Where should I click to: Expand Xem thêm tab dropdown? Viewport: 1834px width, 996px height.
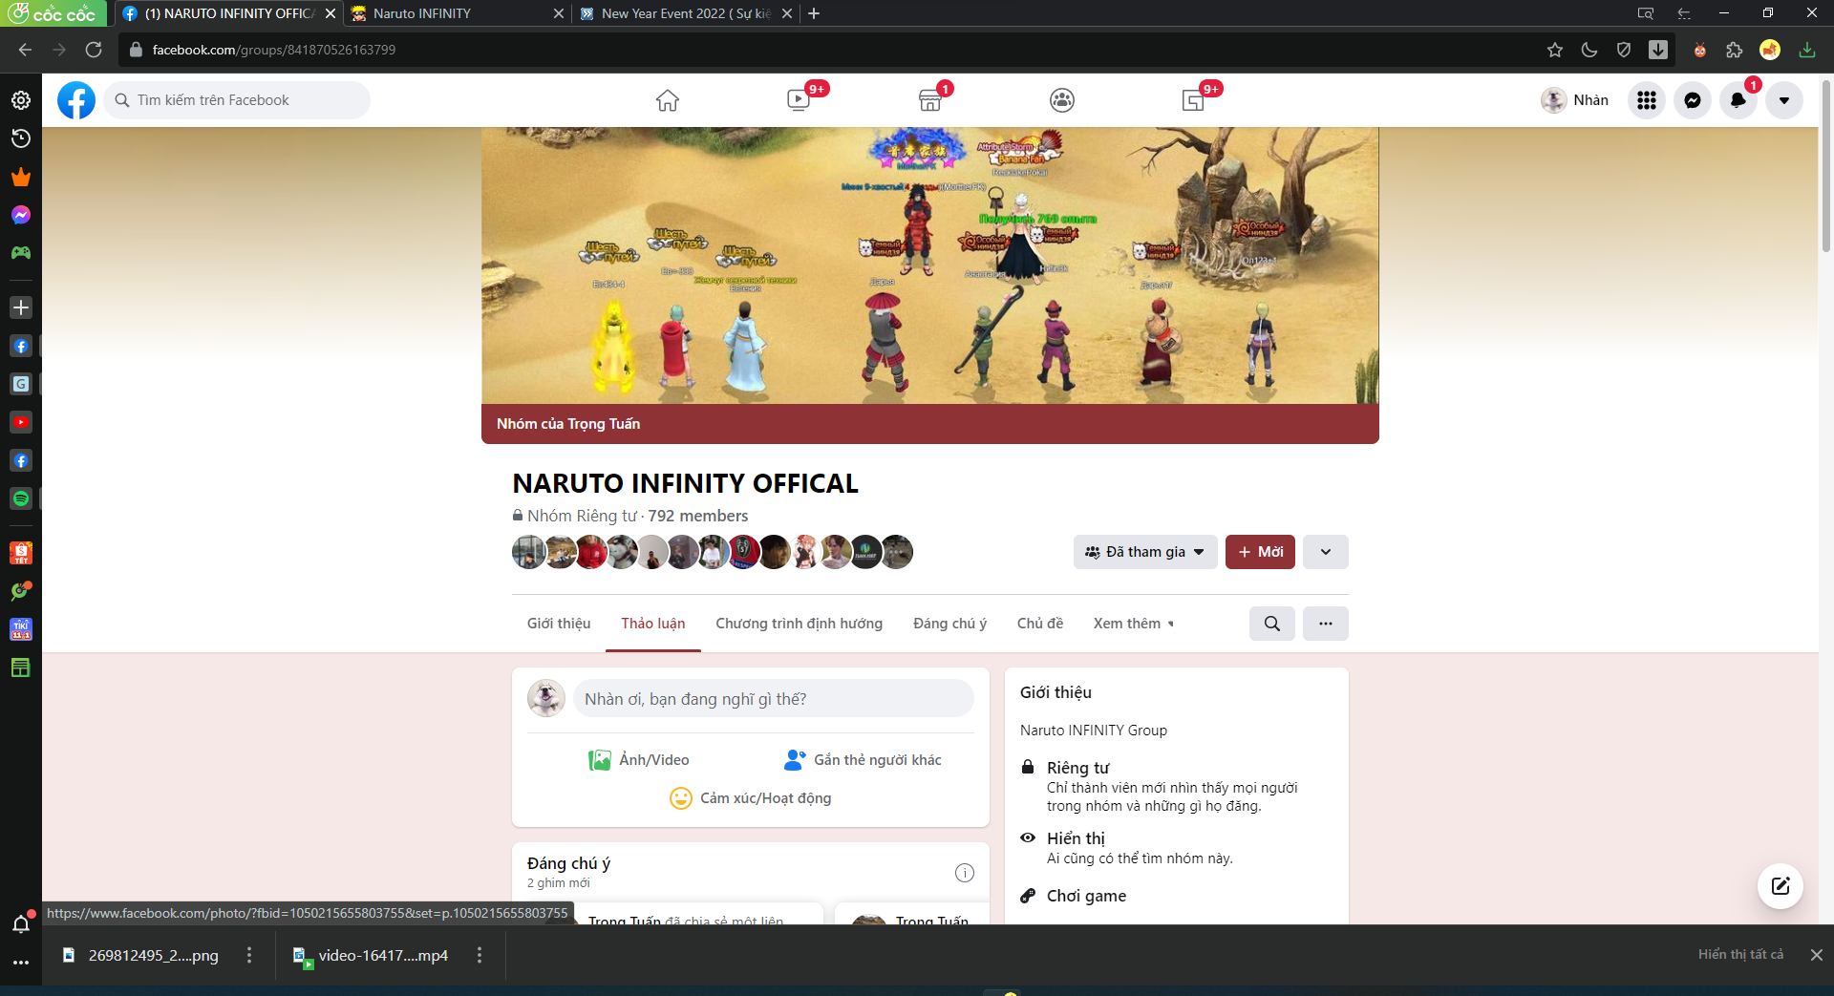[x=1134, y=624]
